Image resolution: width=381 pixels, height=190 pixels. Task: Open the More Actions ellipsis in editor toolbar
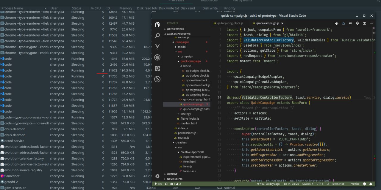371,23
